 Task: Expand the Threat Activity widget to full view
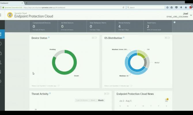(105, 94)
